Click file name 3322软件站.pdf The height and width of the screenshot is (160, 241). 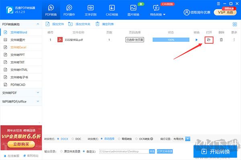pos(74,40)
